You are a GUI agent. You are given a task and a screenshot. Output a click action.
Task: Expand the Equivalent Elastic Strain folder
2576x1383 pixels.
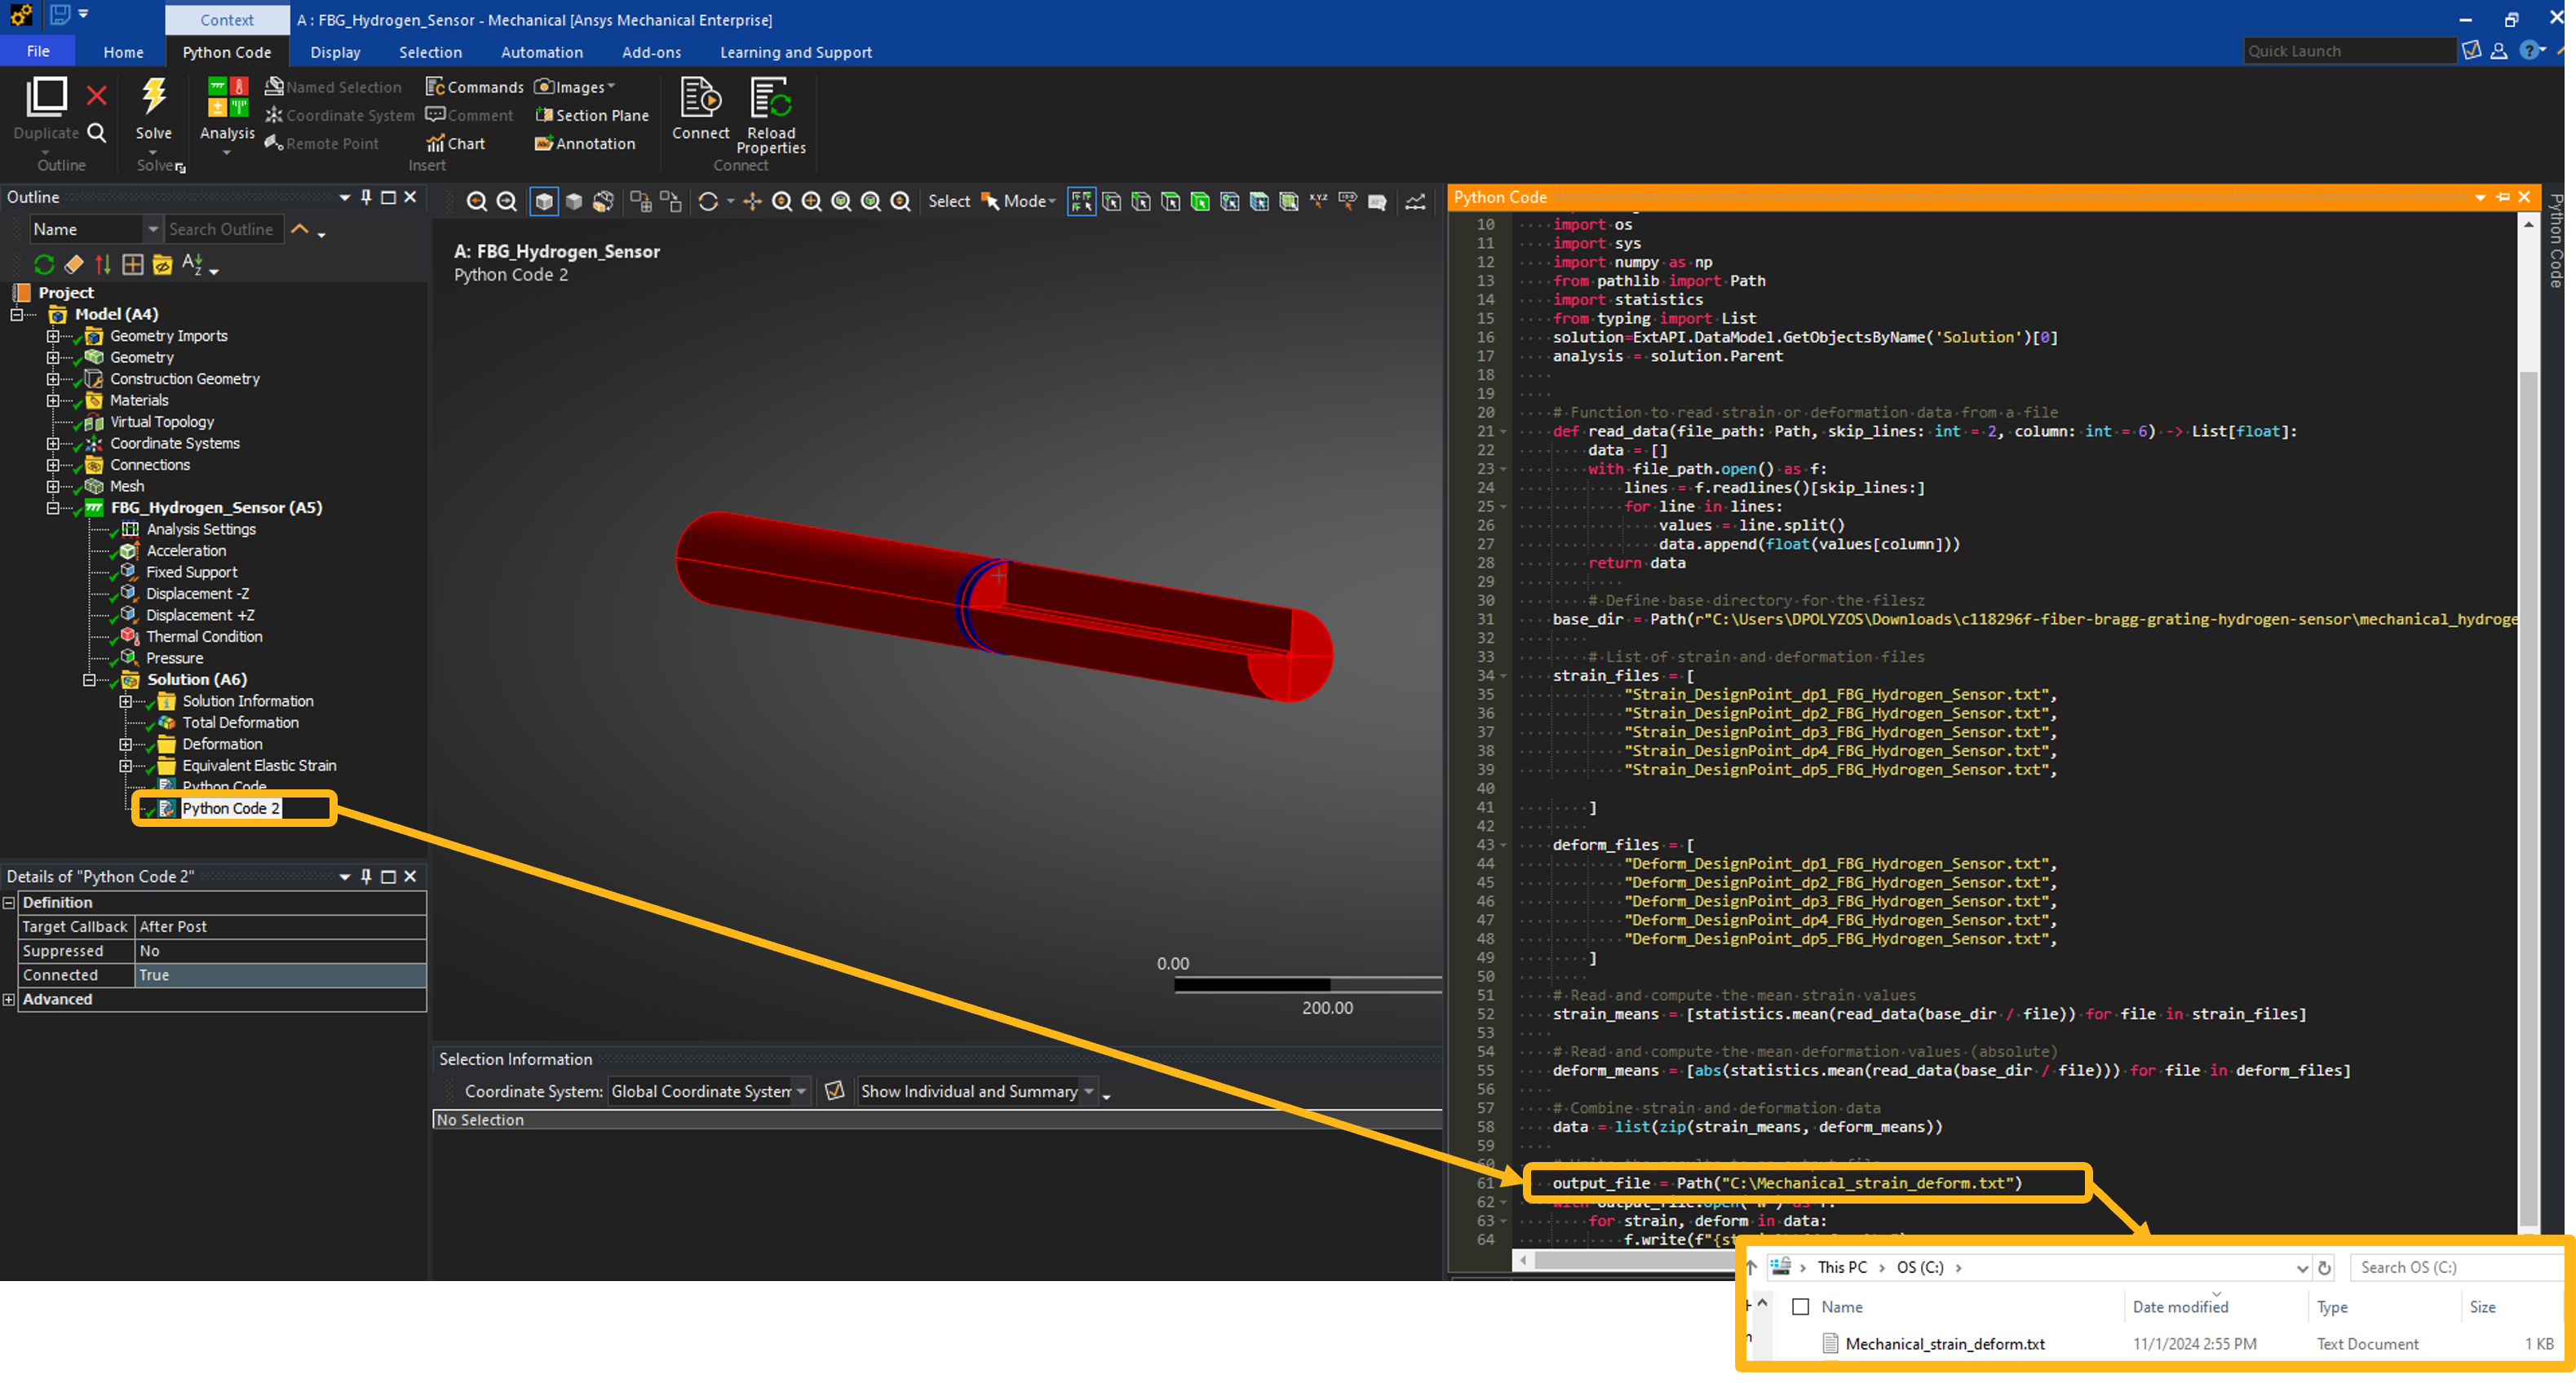coord(126,766)
